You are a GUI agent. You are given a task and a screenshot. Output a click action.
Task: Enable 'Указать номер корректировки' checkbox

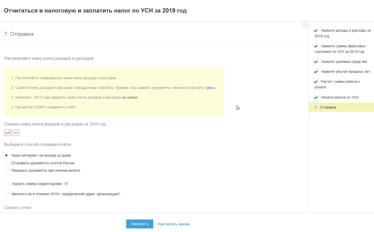click(7, 184)
